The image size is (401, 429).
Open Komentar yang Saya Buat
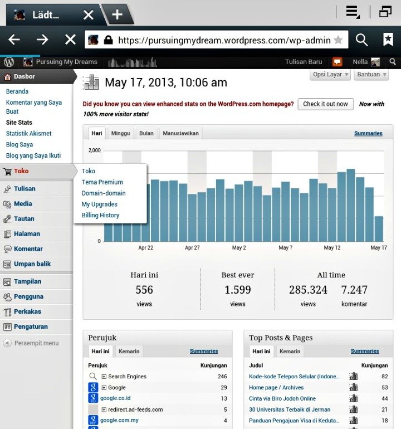(x=33, y=107)
